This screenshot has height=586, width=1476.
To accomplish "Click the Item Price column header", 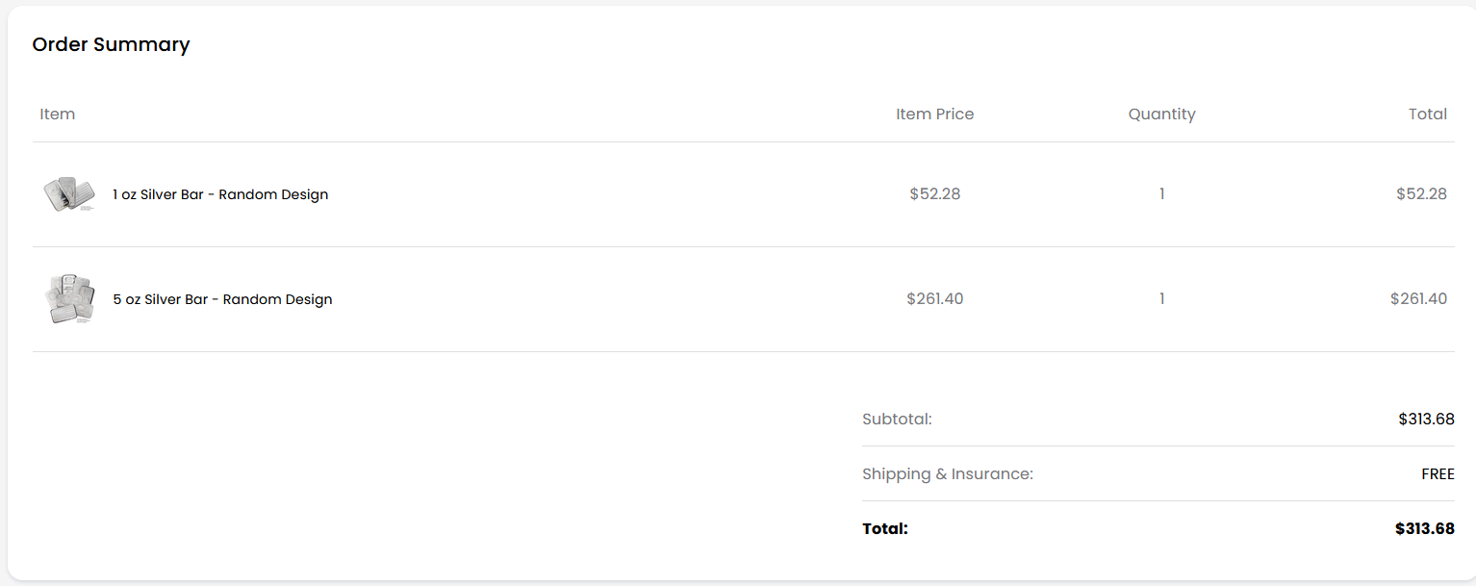I will [934, 115].
